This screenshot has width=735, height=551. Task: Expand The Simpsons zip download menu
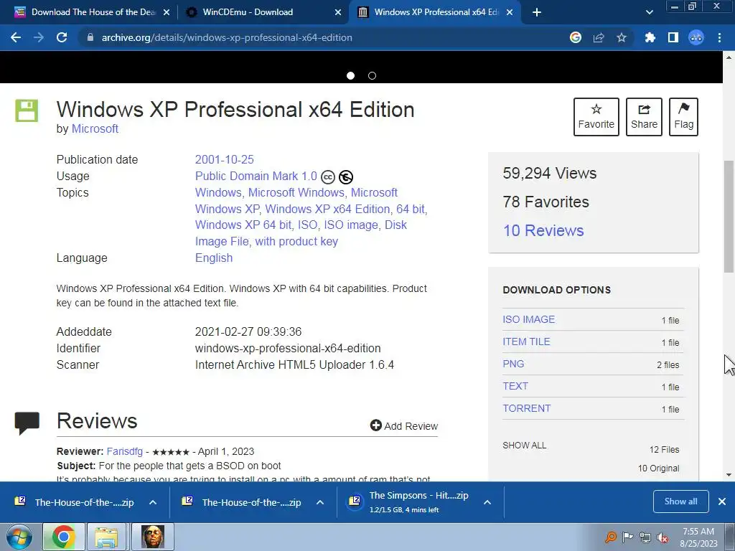pyautogui.click(x=487, y=502)
